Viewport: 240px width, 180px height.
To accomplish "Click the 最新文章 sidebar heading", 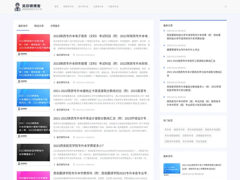I will (x=168, y=25).
